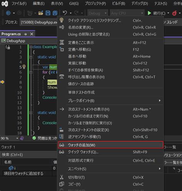The height and width of the screenshot is (191, 182).
Task: Collapse the static void method on line 14
Action: 31,113
